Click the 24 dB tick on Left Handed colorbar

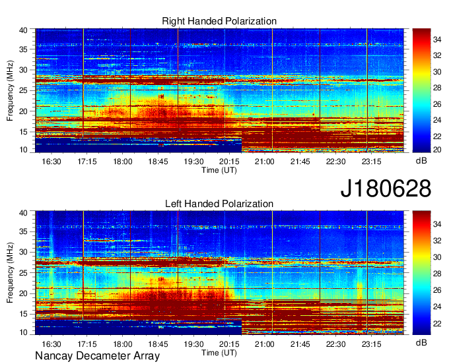coord(437,307)
